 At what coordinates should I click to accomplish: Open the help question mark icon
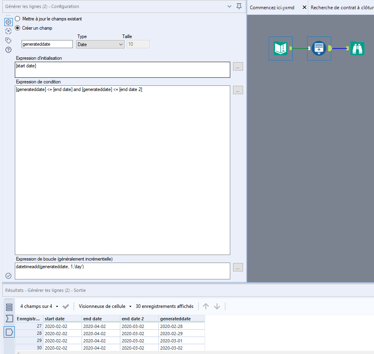point(8,50)
